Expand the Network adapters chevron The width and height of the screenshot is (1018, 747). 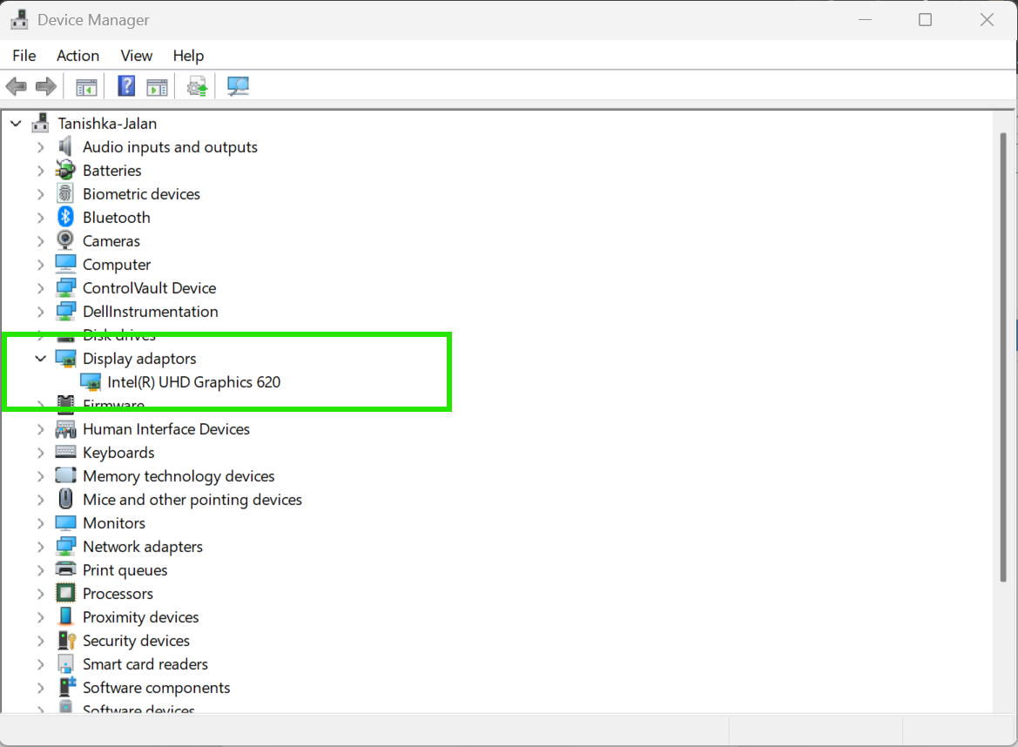tap(41, 547)
